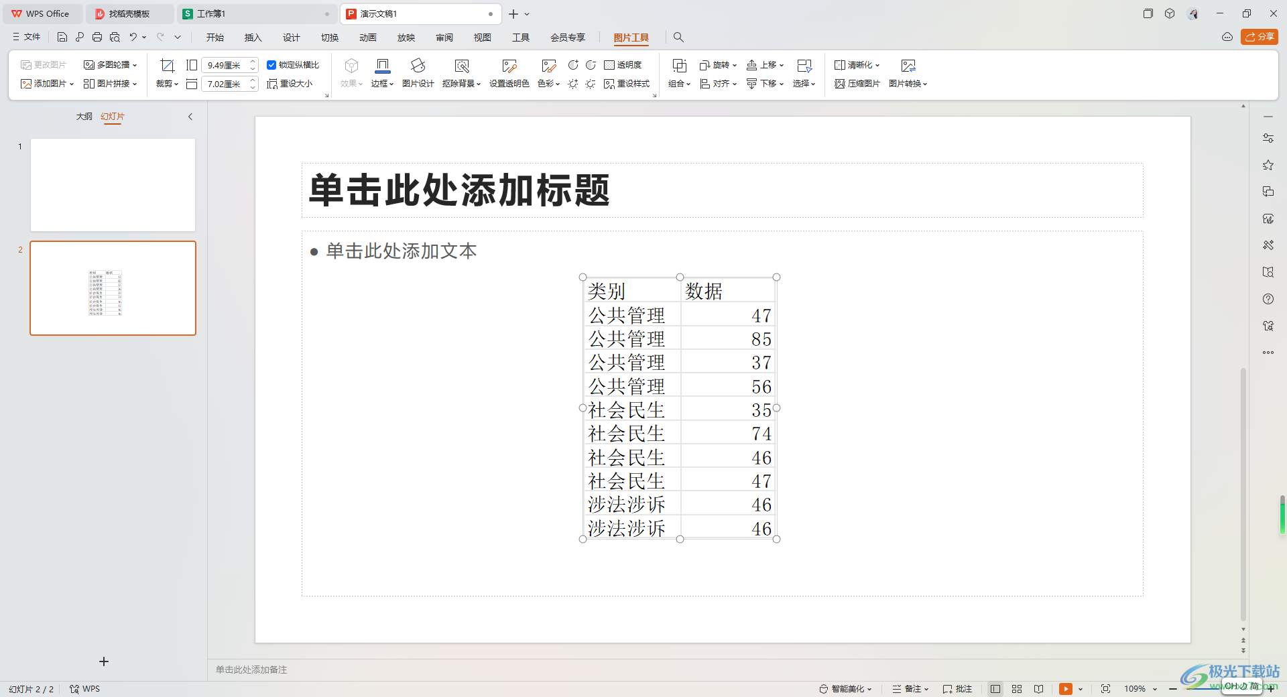Click the decrease contrast icon
The image size is (1287, 697).
coord(591,65)
